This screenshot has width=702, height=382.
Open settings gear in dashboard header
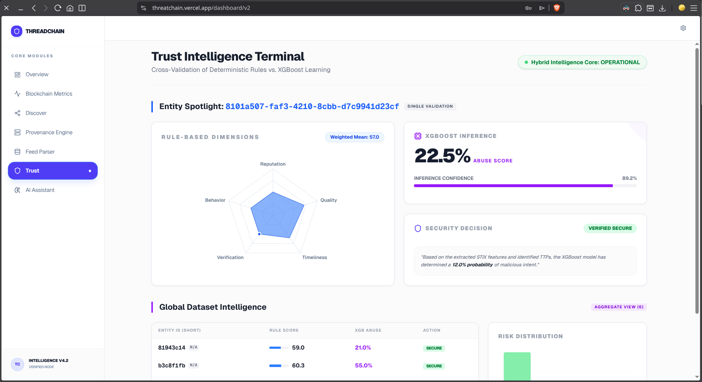tap(683, 28)
